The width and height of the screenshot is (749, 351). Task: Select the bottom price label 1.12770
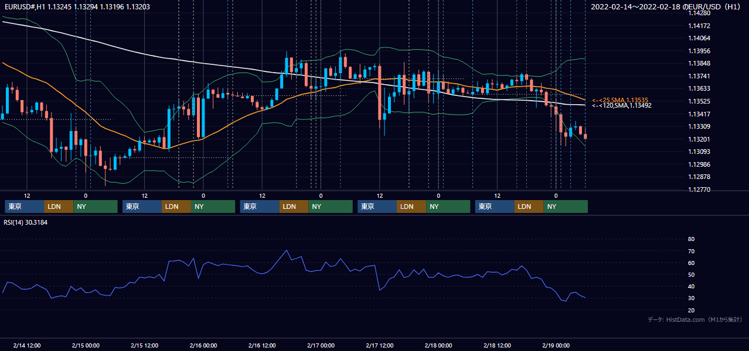(x=699, y=190)
